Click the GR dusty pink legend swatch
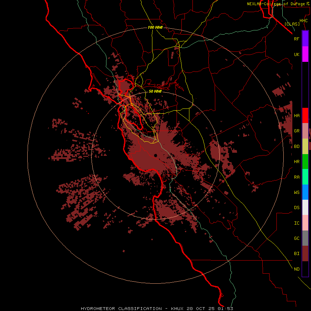The image size is (311, 311). [305, 131]
